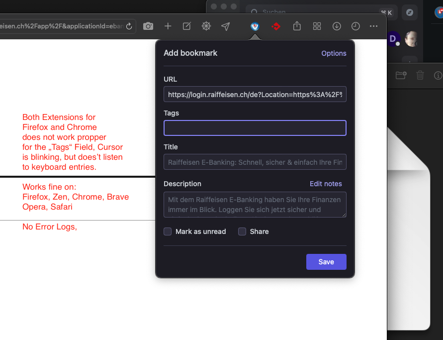This screenshot has height=340, width=443.
Task: Delete item using the trash icon
Action: 420,75
